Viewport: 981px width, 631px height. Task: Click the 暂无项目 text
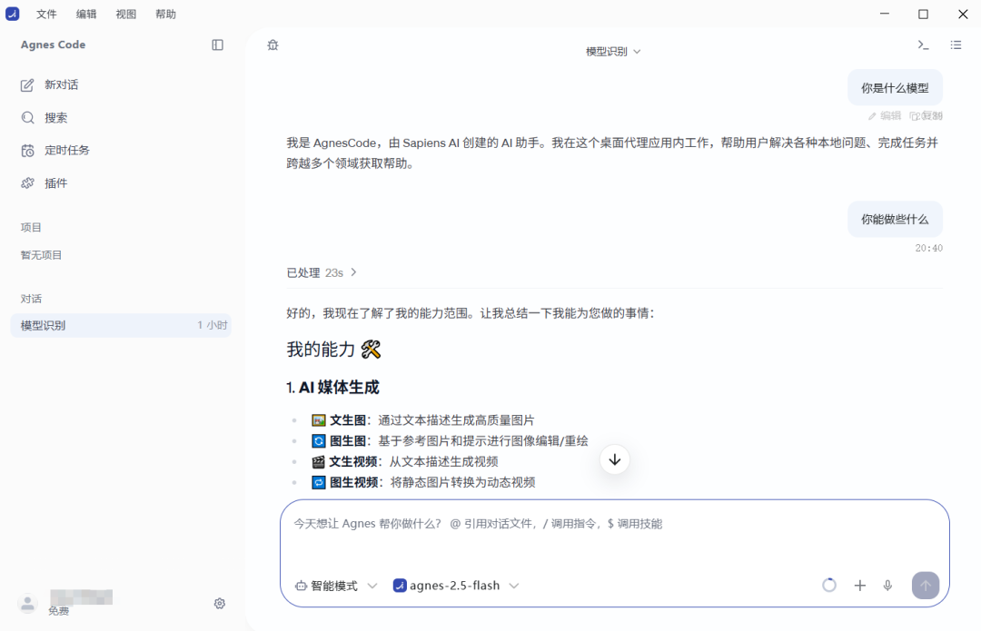tap(41, 255)
